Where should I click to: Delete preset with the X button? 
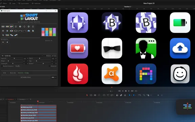[x=7, y=42]
